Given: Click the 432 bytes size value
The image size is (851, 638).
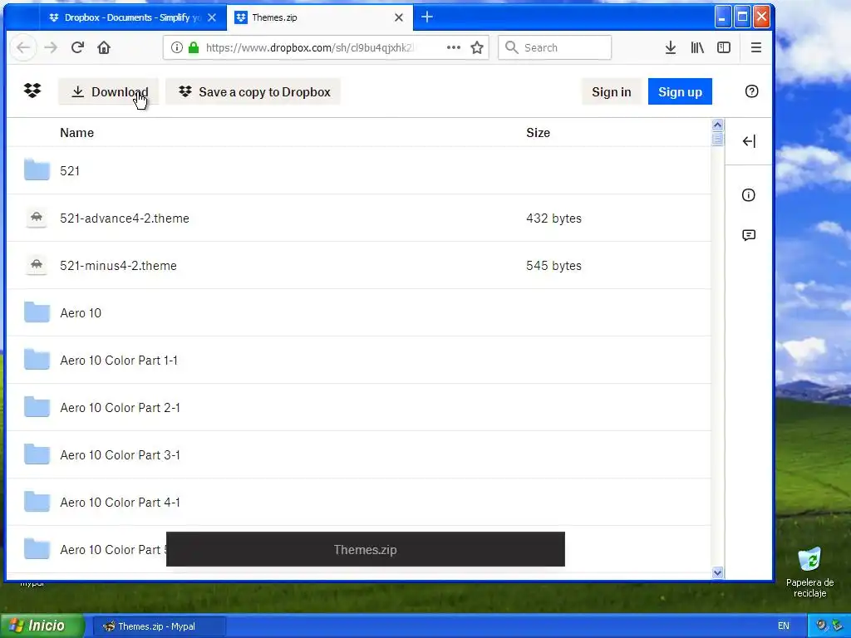Looking at the screenshot, I should (x=553, y=218).
